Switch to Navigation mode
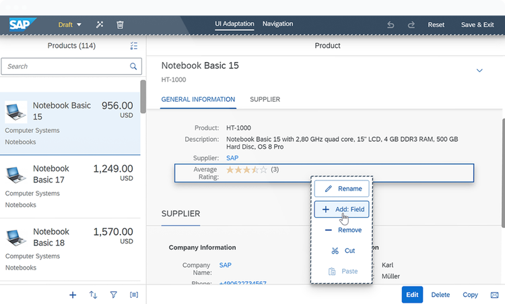The width and height of the screenshot is (505, 304). (x=277, y=24)
